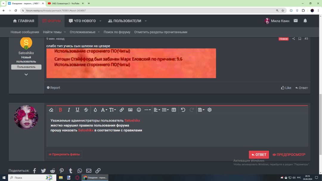Share the thread on Reddit
This screenshot has width=322, height=181.
click(52, 171)
